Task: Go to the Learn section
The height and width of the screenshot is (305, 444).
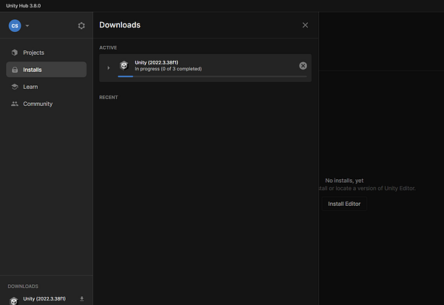Action: [47, 87]
